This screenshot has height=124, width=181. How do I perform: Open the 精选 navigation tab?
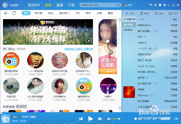[x=110, y=13]
